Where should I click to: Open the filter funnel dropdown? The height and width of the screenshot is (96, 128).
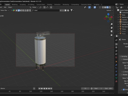[72, 10]
